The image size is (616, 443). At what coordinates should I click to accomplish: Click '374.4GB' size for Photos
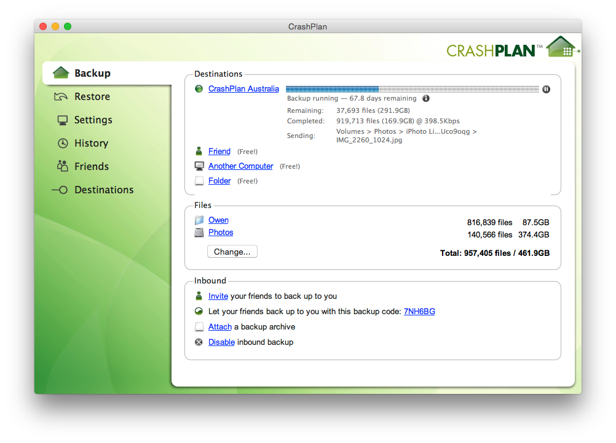click(x=534, y=234)
